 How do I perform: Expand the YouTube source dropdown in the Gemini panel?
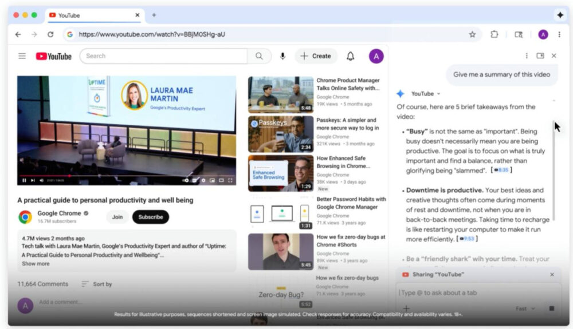point(439,94)
